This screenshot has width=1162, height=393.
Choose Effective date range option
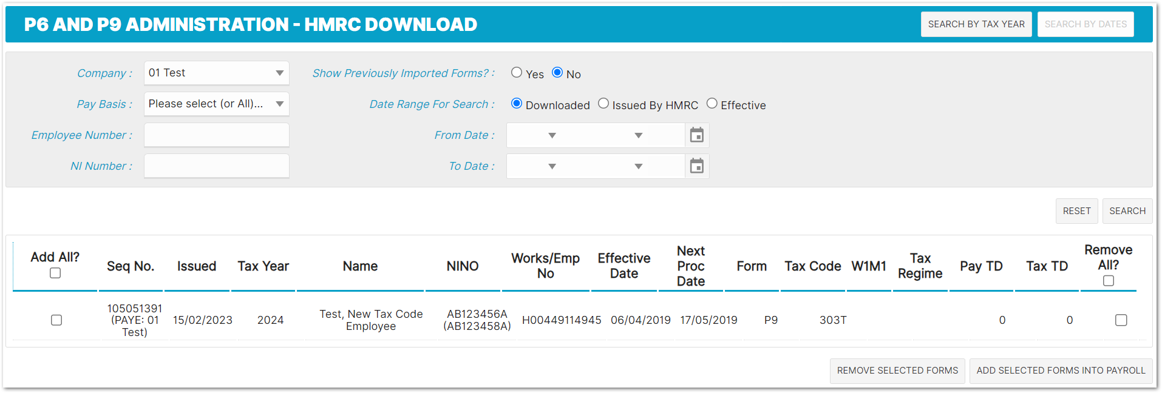click(x=712, y=104)
